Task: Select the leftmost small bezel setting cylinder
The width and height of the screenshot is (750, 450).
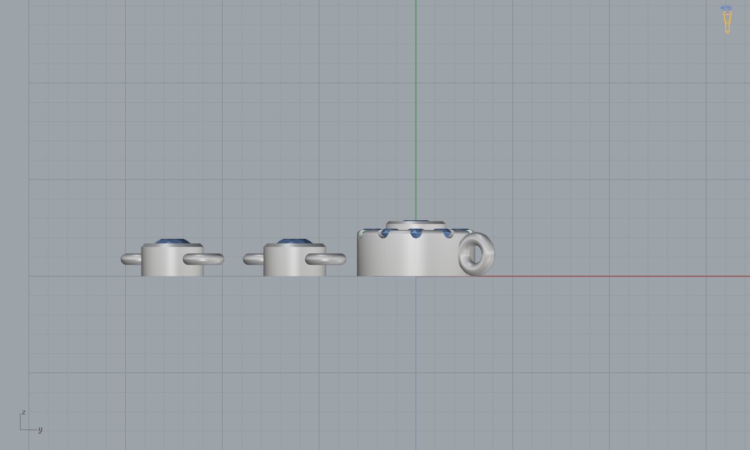Action: point(172,260)
